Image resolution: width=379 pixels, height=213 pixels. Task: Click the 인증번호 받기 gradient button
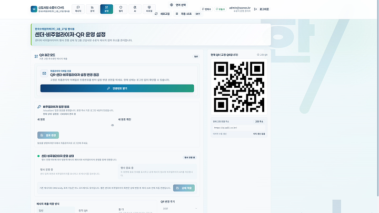117,88
